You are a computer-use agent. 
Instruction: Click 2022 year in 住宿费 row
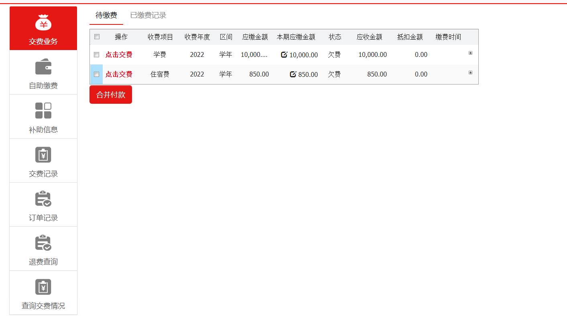[197, 74]
